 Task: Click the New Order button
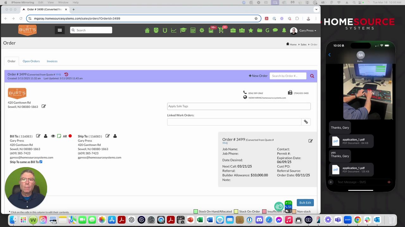[258, 76]
